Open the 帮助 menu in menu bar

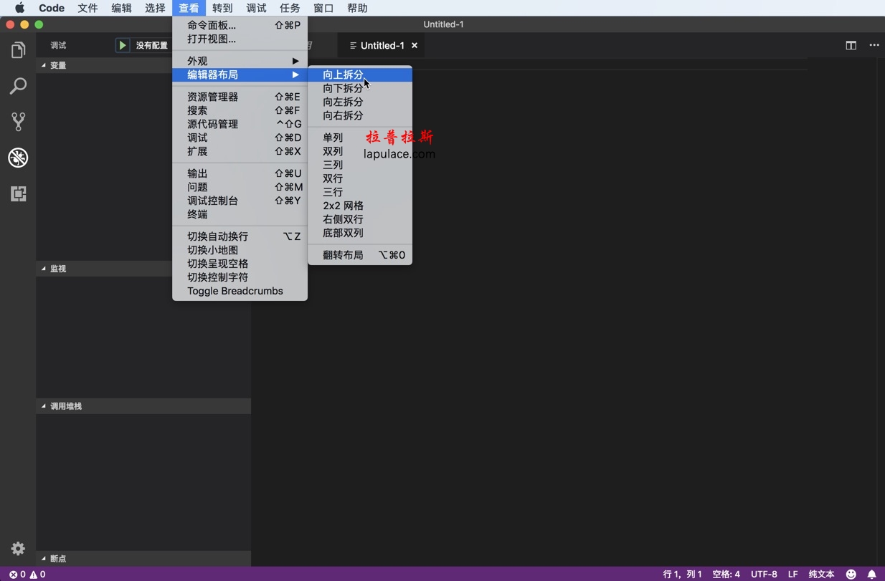(x=357, y=8)
